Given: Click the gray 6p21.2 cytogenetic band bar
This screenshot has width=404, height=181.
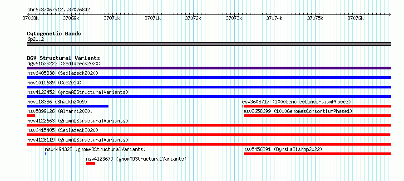Looking at the screenshot, I should coord(209,44).
